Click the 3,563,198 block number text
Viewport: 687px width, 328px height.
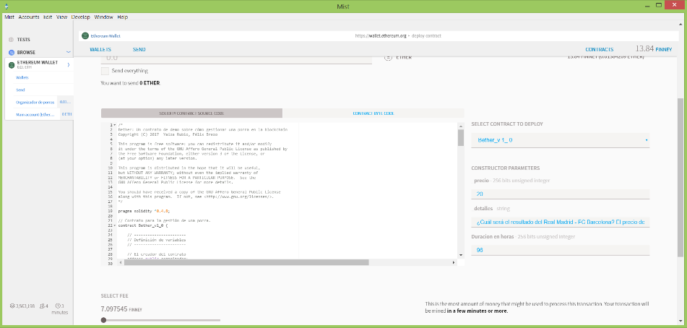25,306
